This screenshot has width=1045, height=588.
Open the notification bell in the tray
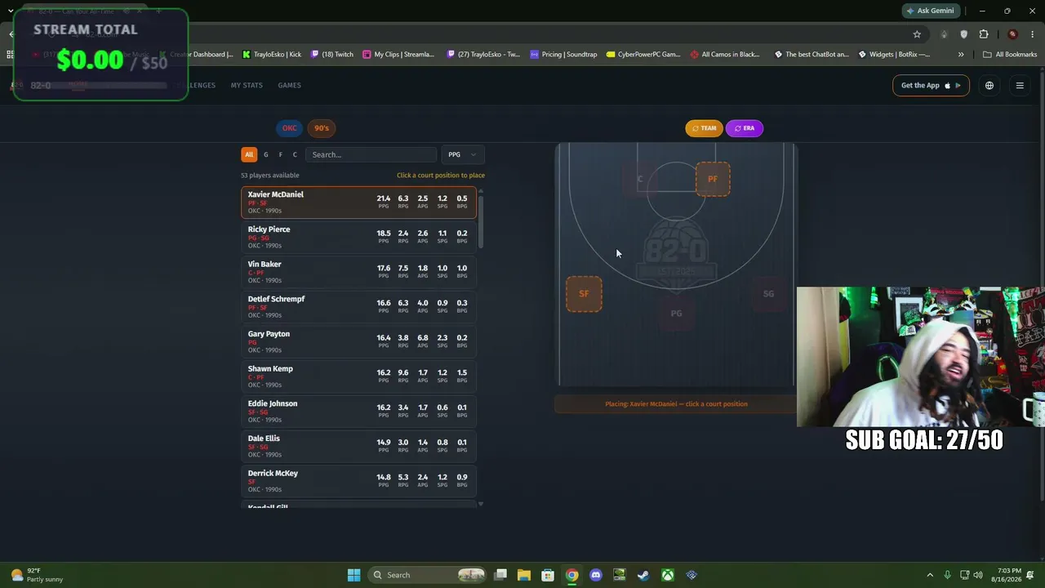tap(1030, 575)
